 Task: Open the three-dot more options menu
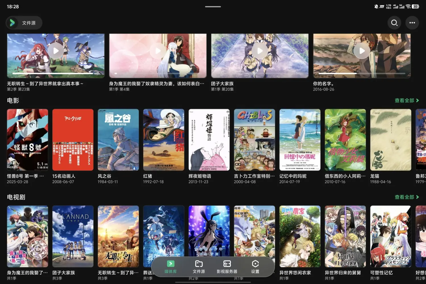pos(412,23)
